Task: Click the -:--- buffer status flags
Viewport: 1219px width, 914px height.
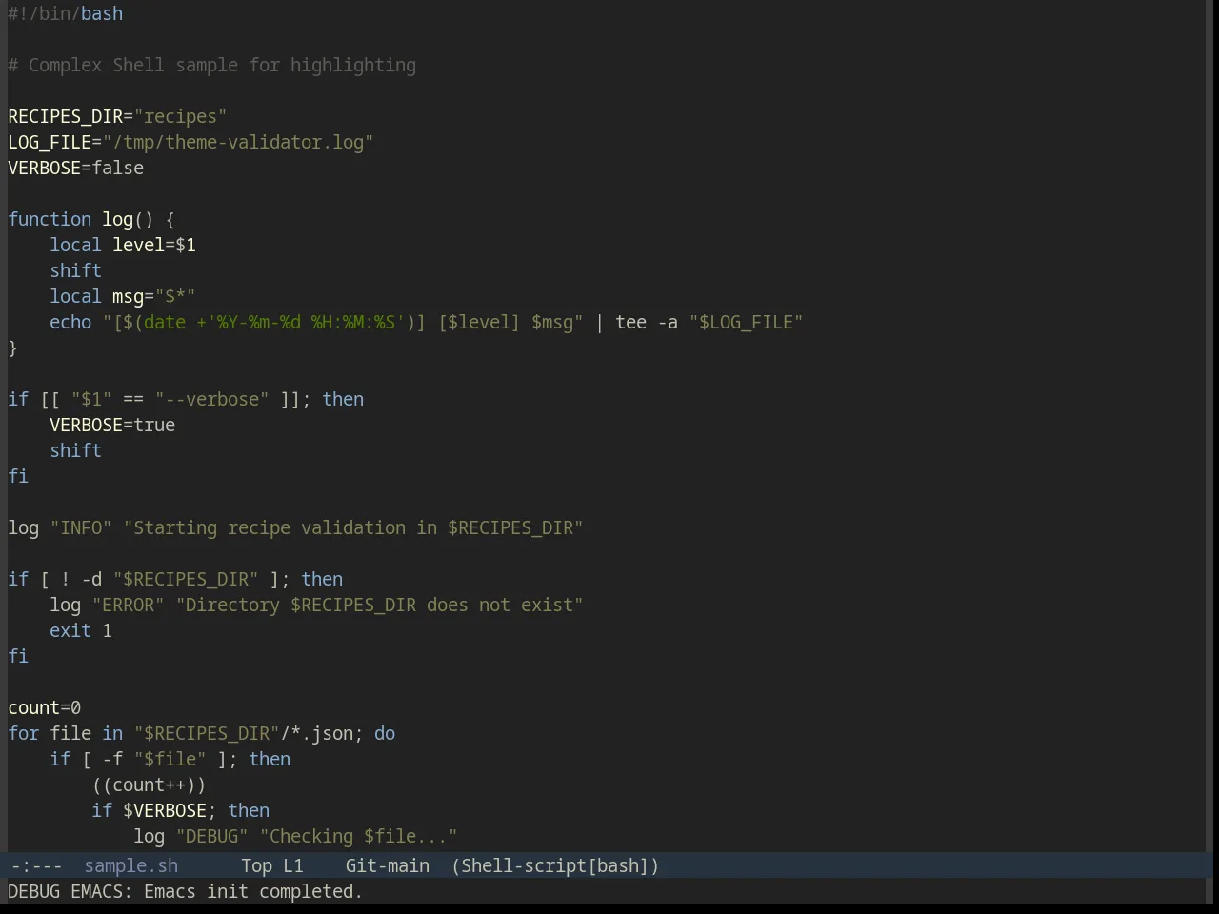Action: click(35, 865)
